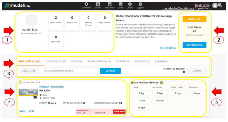Switch to Expired ads tab
The image size is (228, 122).
click(x=162, y=61)
